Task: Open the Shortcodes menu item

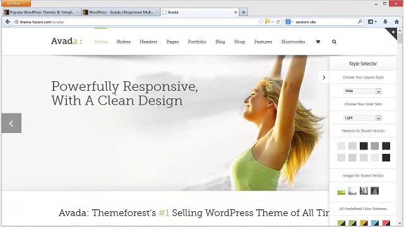Action: (293, 42)
